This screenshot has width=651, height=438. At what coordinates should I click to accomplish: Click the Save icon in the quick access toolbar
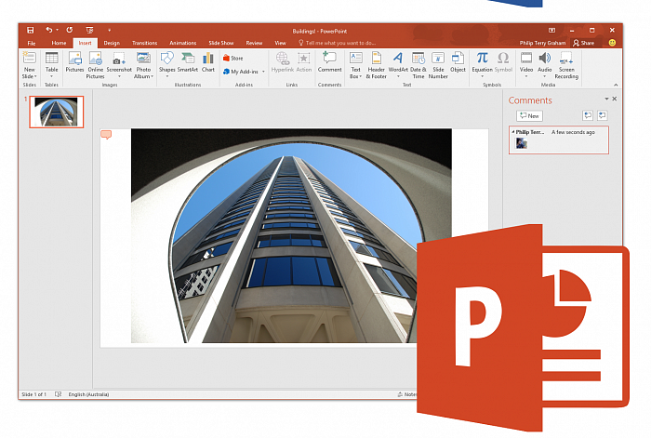[x=31, y=30]
